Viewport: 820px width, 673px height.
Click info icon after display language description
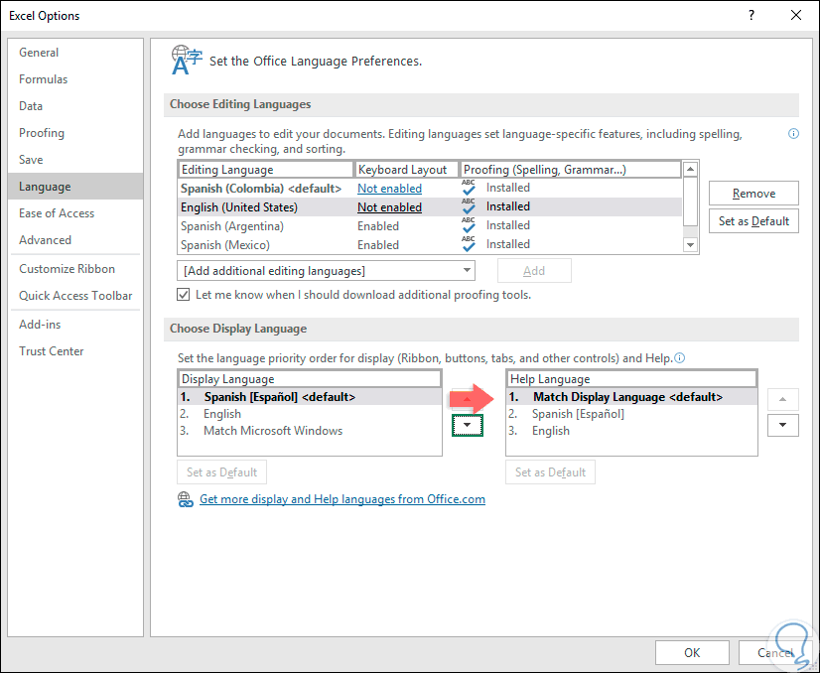pos(679,358)
